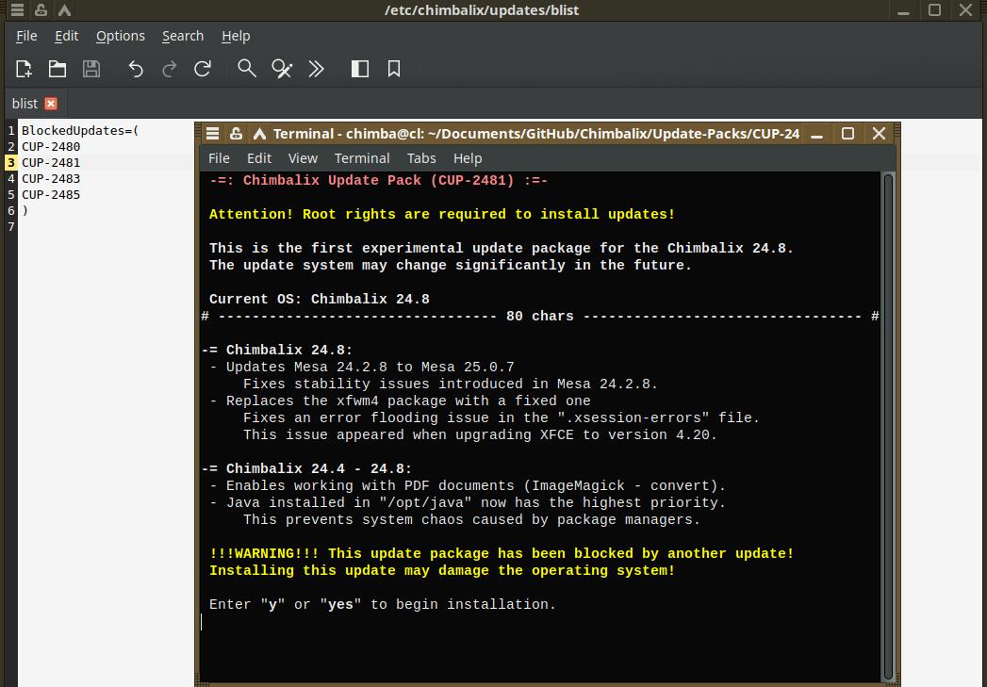Viewport: 987px width, 687px height.
Task: Click the shade-up arrow icon in the Terminal title bar
Action: pyautogui.click(x=259, y=134)
